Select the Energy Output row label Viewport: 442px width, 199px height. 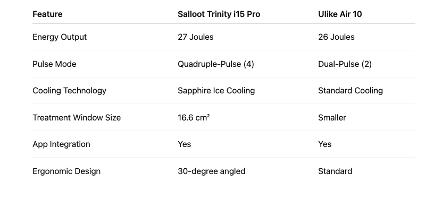click(60, 37)
